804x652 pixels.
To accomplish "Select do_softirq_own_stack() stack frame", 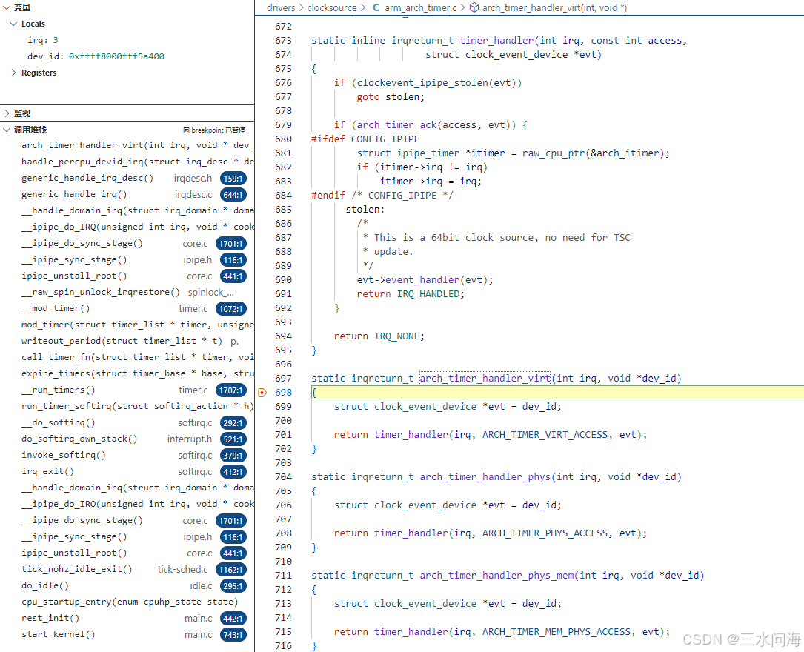I will 127,439.
